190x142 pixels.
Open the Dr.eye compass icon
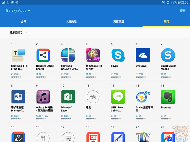(x=143, y=97)
